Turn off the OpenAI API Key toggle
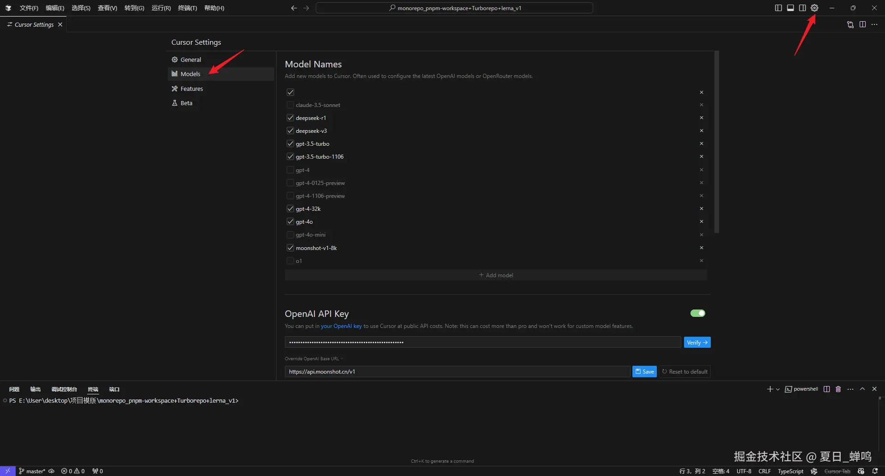Screen dimensions: 885x476 pyautogui.click(x=698, y=314)
